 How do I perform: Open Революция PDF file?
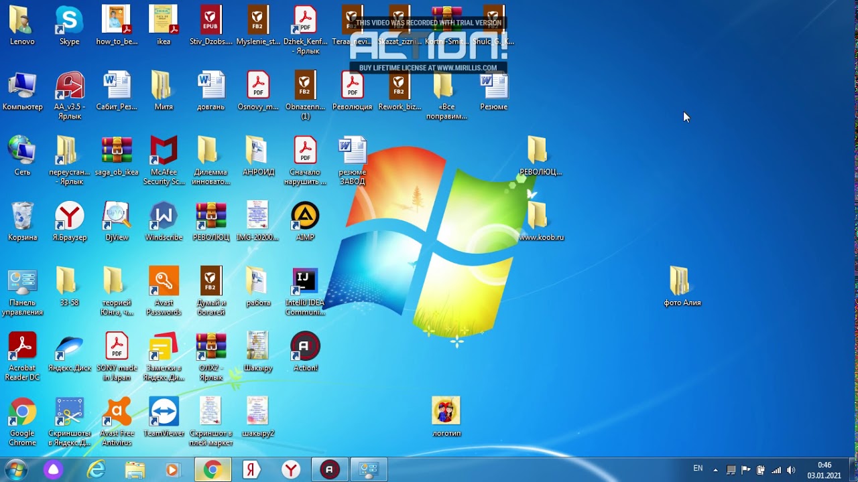click(352, 90)
